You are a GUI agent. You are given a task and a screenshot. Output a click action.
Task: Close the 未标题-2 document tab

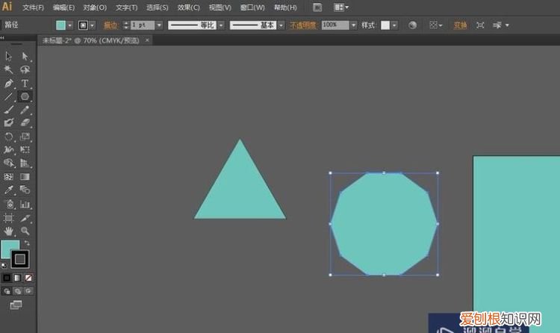pyautogui.click(x=158, y=39)
